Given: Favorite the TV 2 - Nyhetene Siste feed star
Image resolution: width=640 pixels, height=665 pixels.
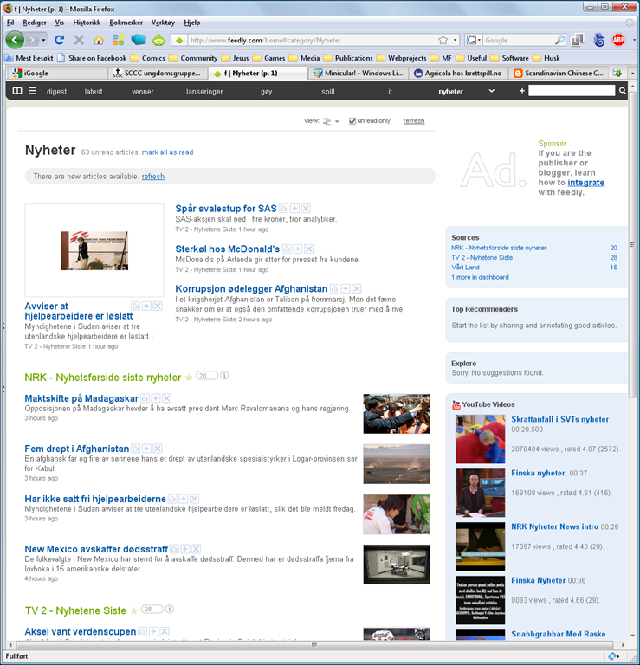Looking at the screenshot, I should (x=133, y=610).
